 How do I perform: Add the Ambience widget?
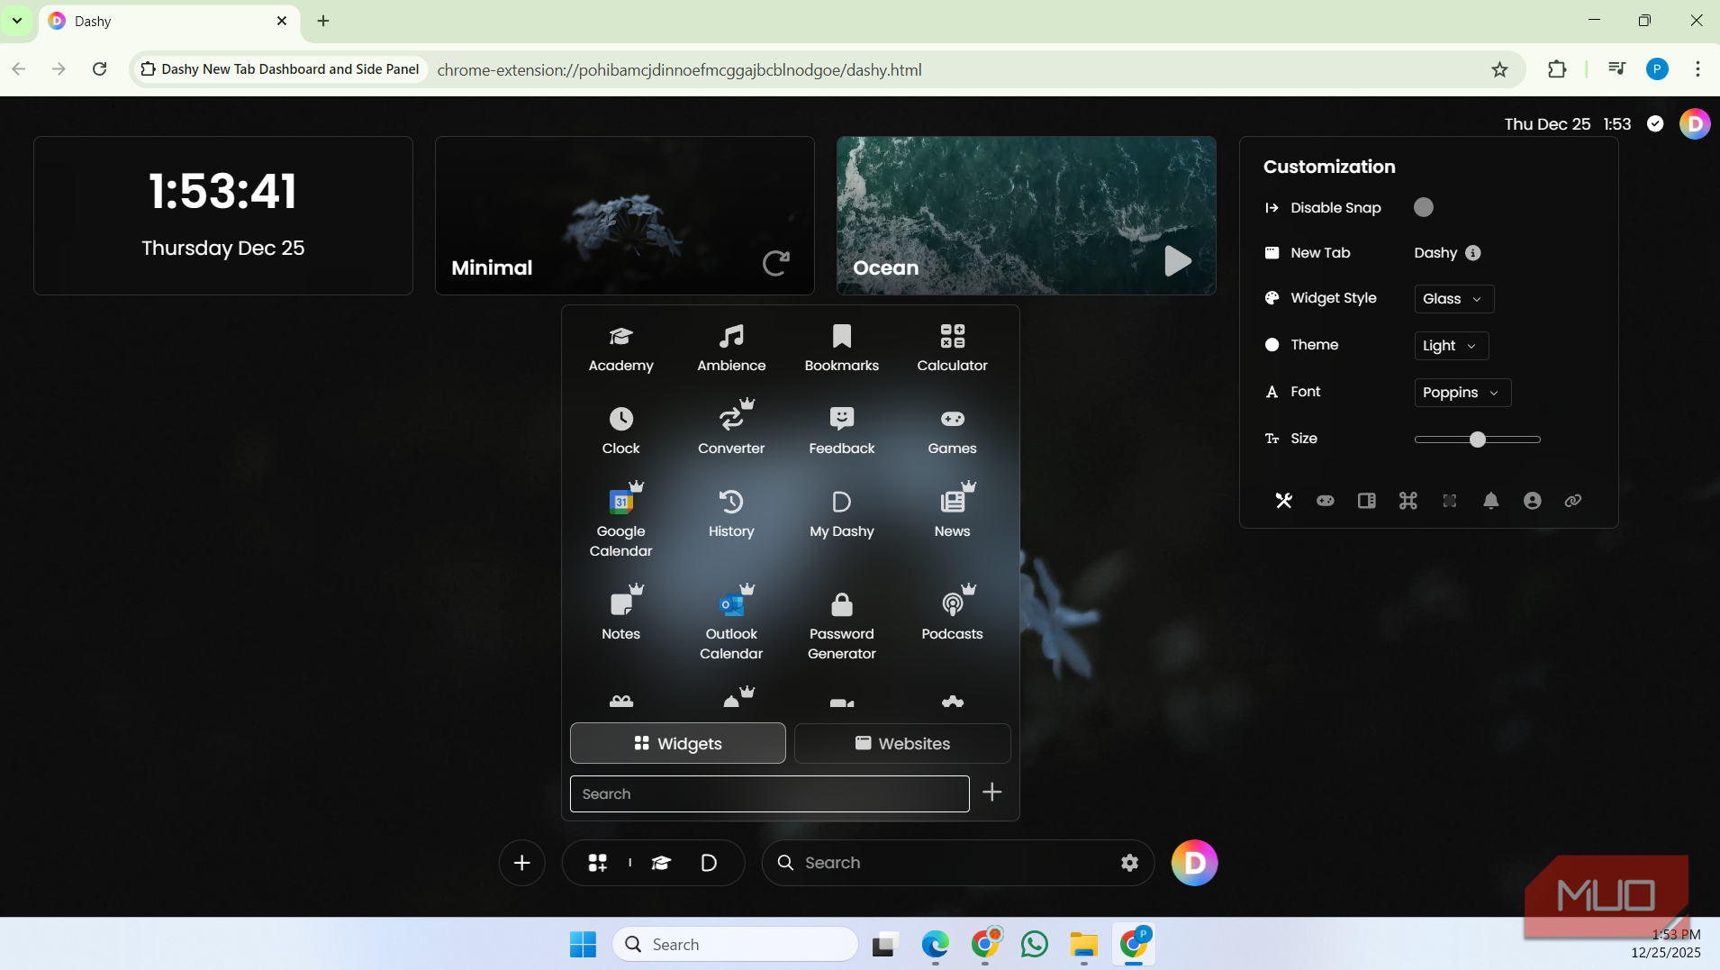tap(731, 349)
